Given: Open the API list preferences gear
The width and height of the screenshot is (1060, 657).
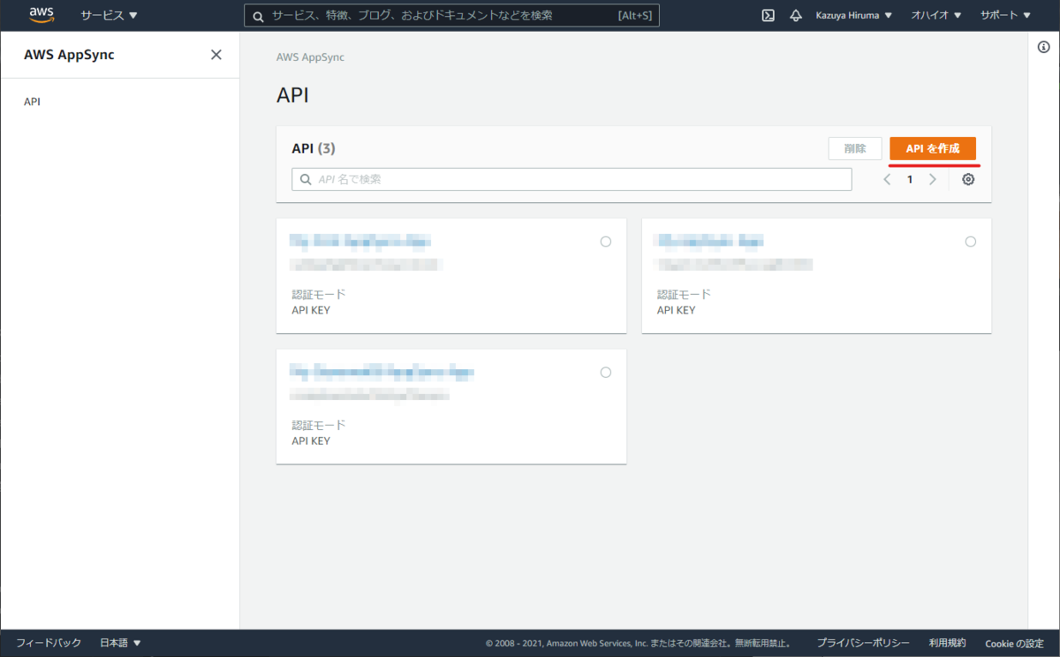Looking at the screenshot, I should click(x=968, y=179).
